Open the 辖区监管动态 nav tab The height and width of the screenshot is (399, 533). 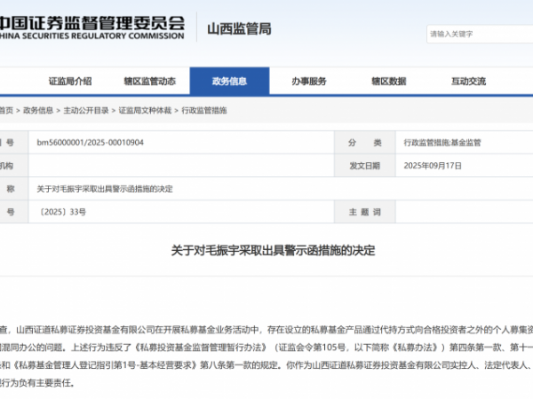click(x=149, y=82)
